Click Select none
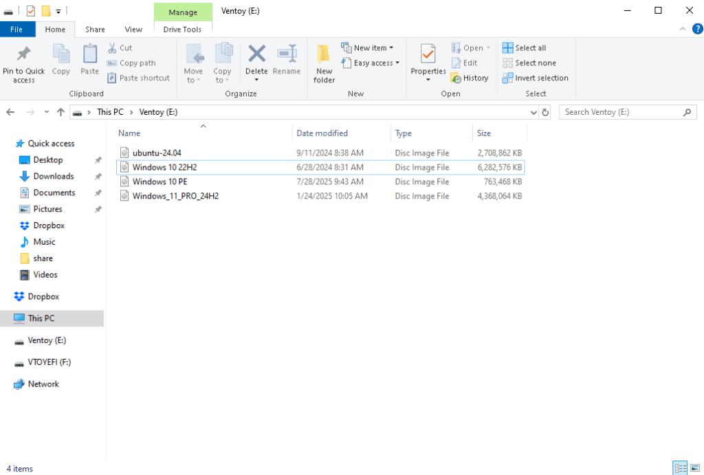704x475 pixels. [x=529, y=63]
